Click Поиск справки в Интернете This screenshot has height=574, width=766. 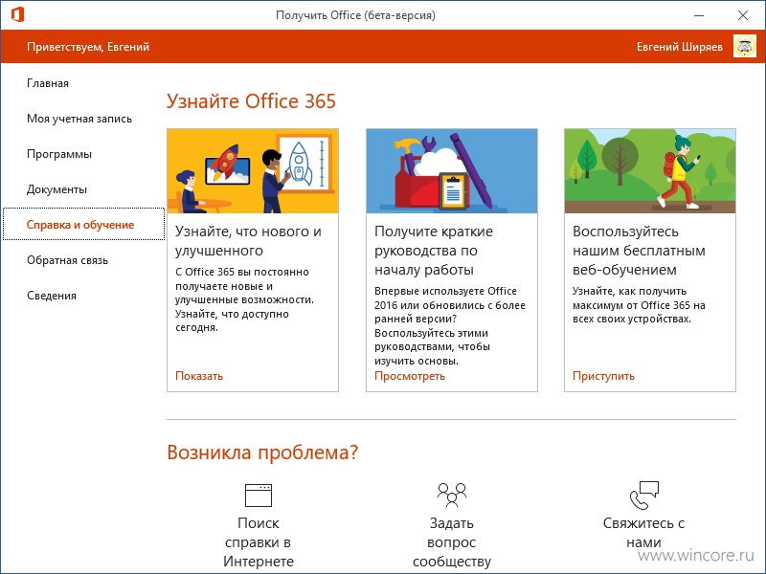258,541
